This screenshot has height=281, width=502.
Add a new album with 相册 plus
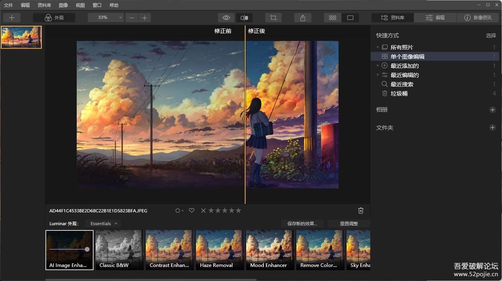pyautogui.click(x=493, y=110)
